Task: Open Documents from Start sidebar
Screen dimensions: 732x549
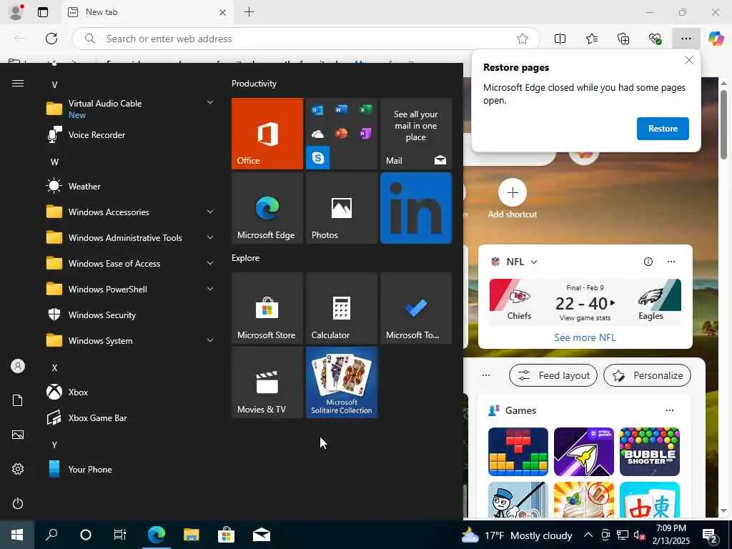Action: (x=18, y=400)
